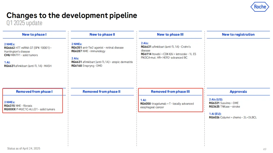Select the RG6168 Enspryng DMD entry
The width and height of the screenshot is (273, 153).
87,66
